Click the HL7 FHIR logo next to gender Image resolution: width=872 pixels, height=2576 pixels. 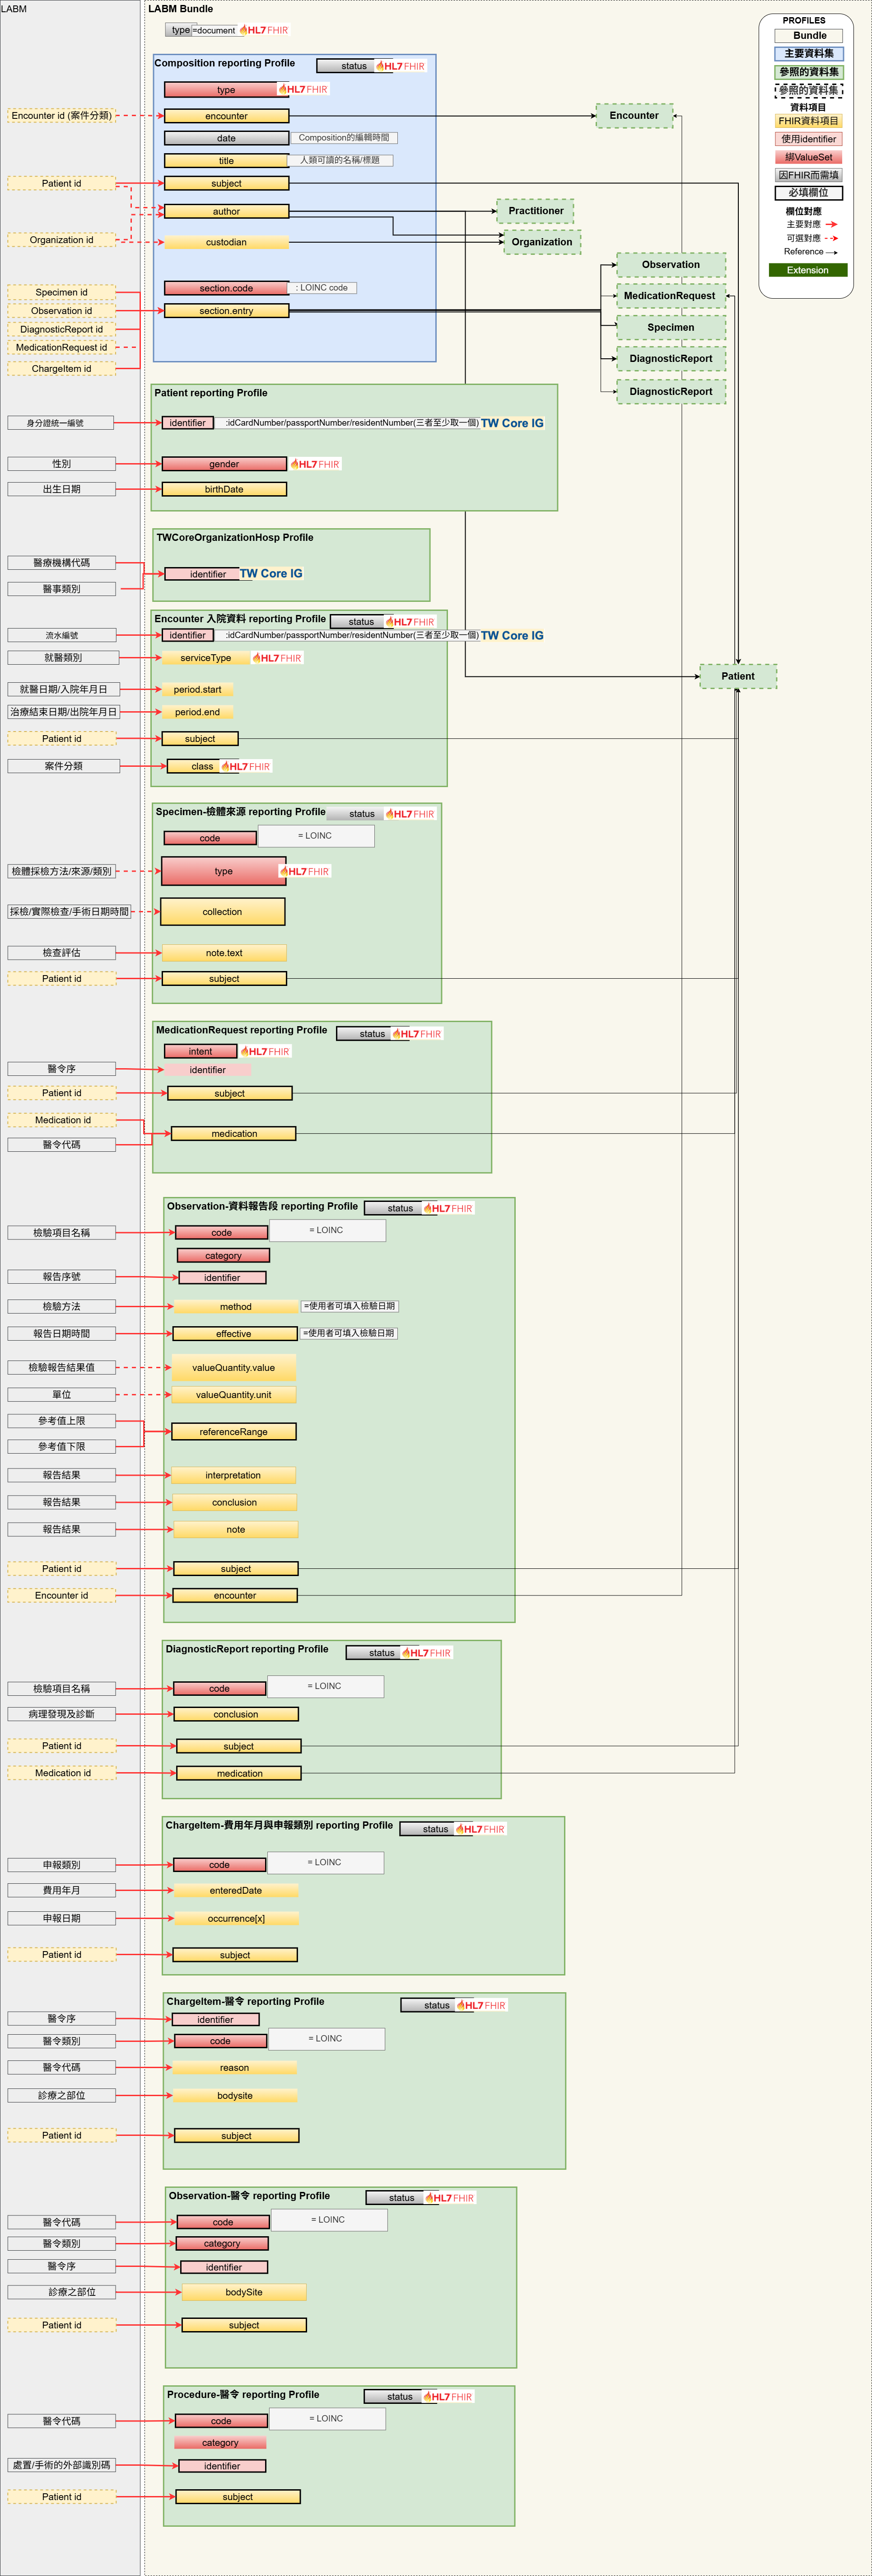tap(316, 464)
